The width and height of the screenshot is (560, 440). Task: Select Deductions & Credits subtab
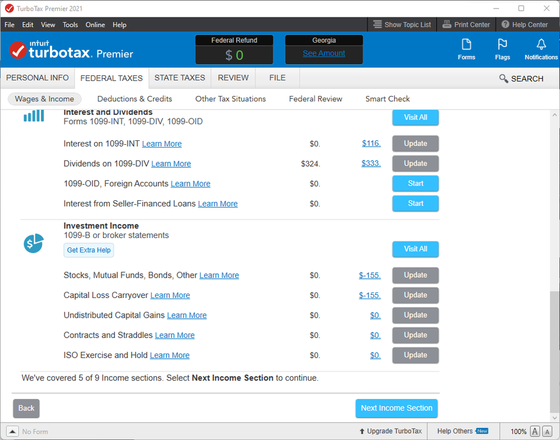(x=135, y=99)
